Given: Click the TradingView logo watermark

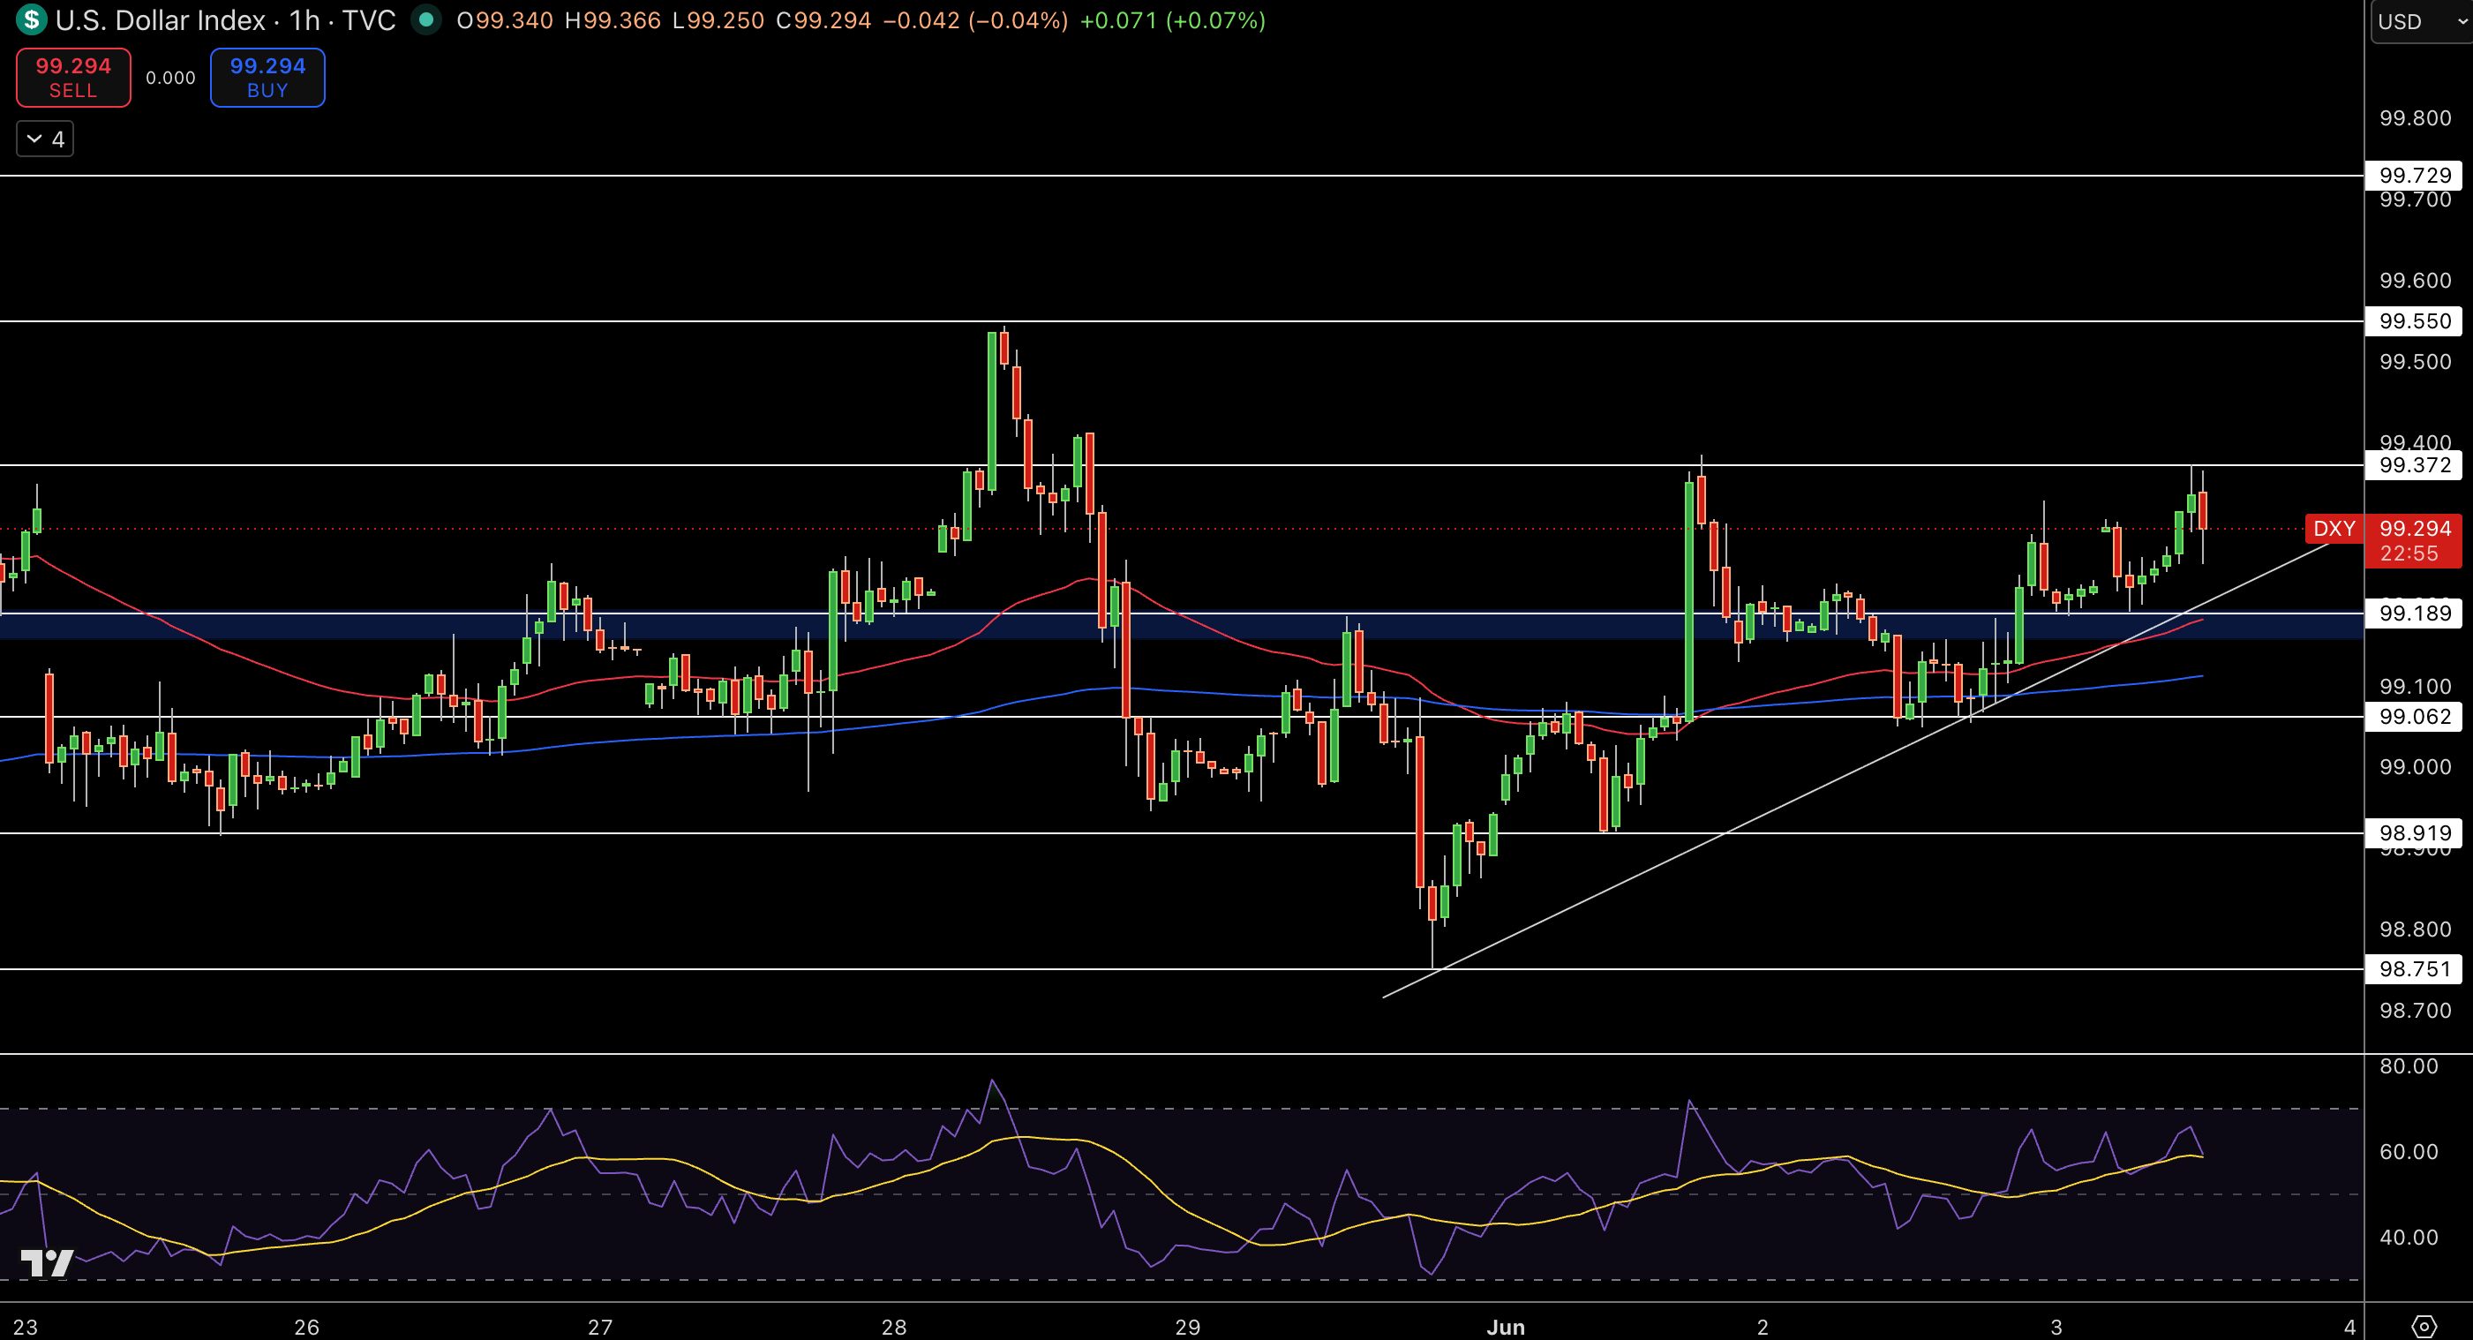Looking at the screenshot, I should click(x=47, y=1262).
